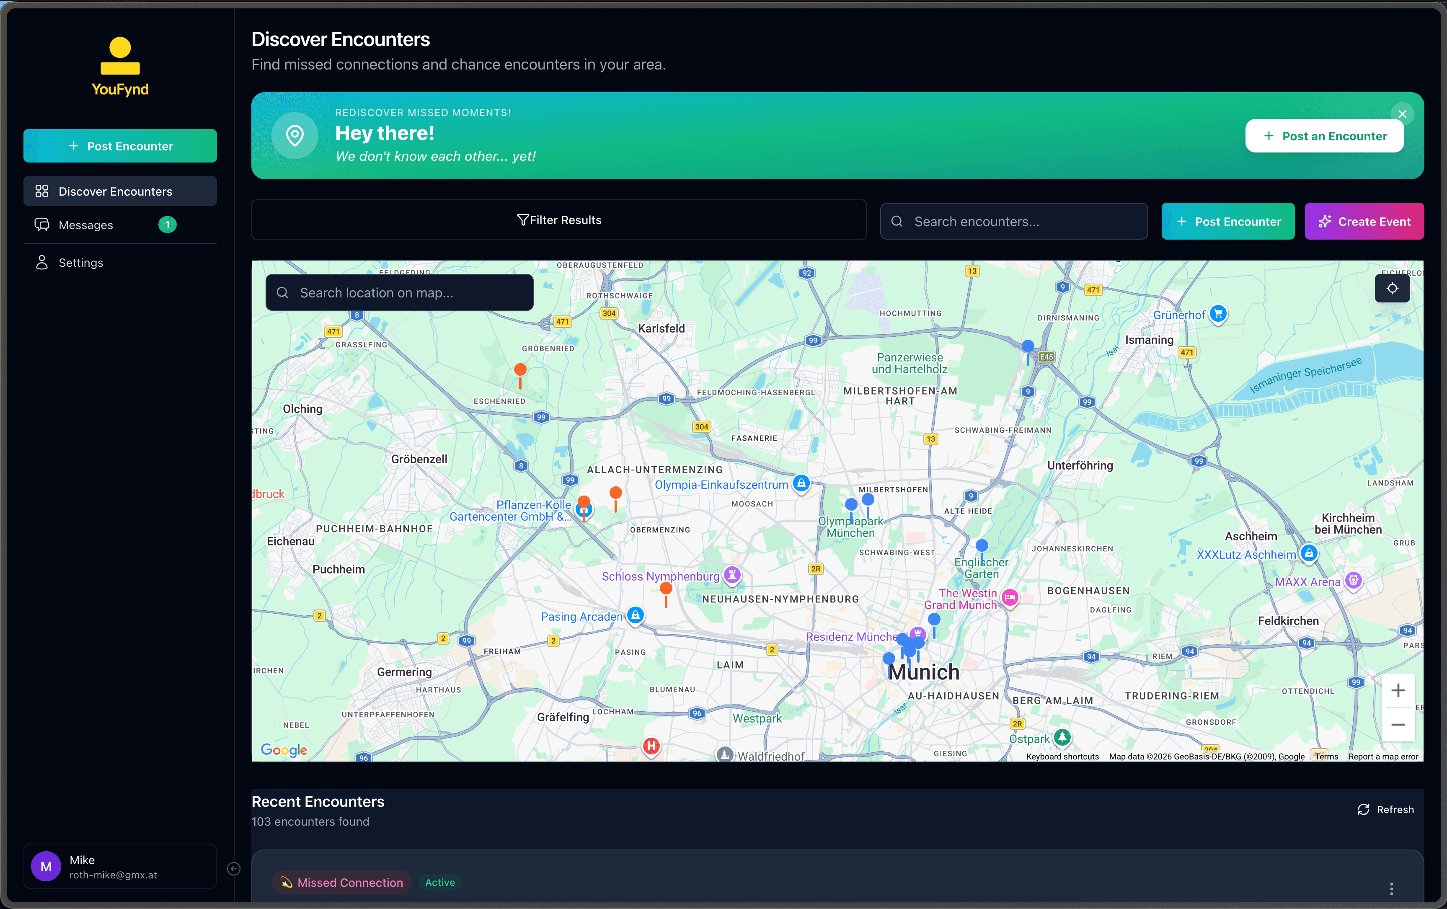This screenshot has height=909, width=1447.
Task: Click the Residenz München landmark icon
Action: click(x=917, y=633)
